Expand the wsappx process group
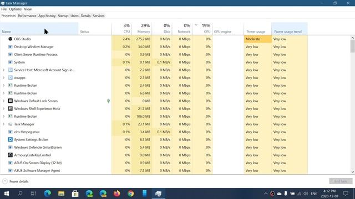Screen dimensions: 355x199 click(4, 77)
